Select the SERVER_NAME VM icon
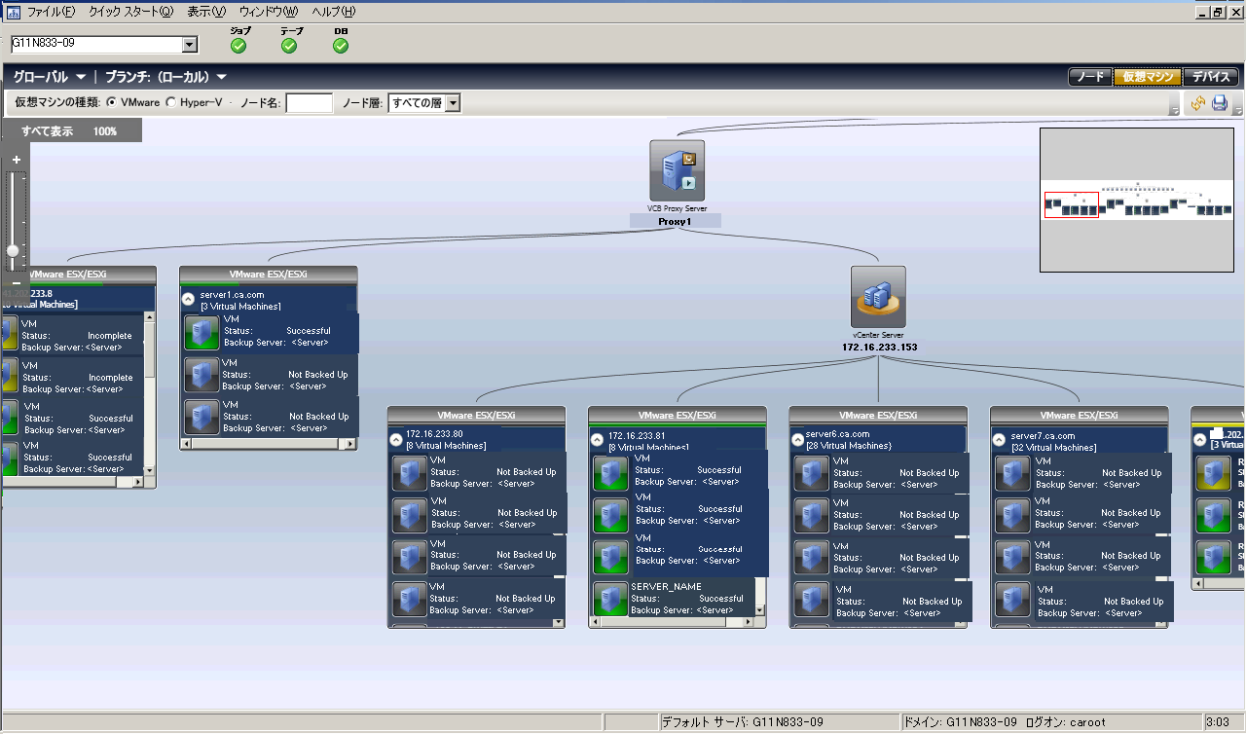 pos(610,598)
